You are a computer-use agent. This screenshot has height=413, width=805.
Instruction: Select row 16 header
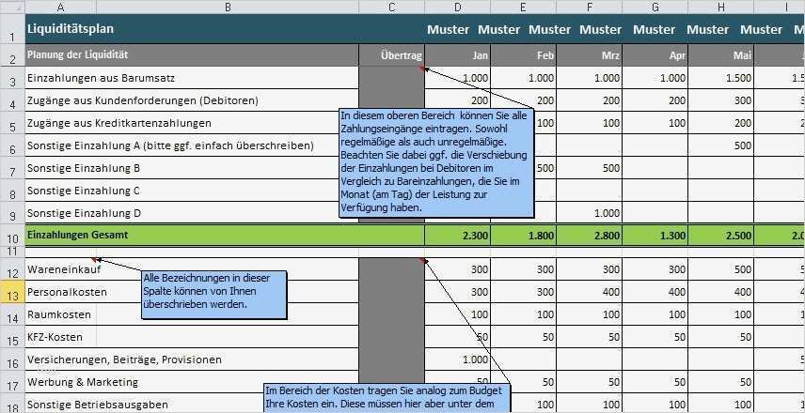[x=12, y=359]
